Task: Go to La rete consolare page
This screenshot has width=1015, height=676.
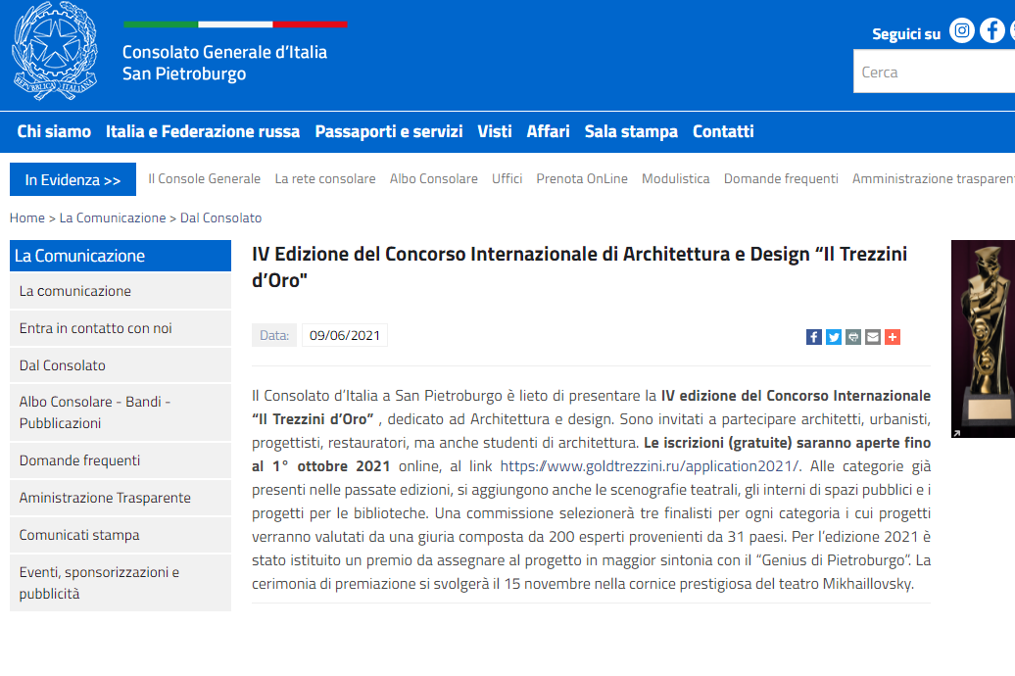Action: [x=325, y=178]
